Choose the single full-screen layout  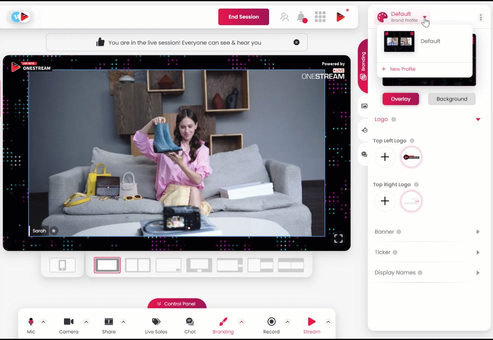pyautogui.click(x=107, y=265)
